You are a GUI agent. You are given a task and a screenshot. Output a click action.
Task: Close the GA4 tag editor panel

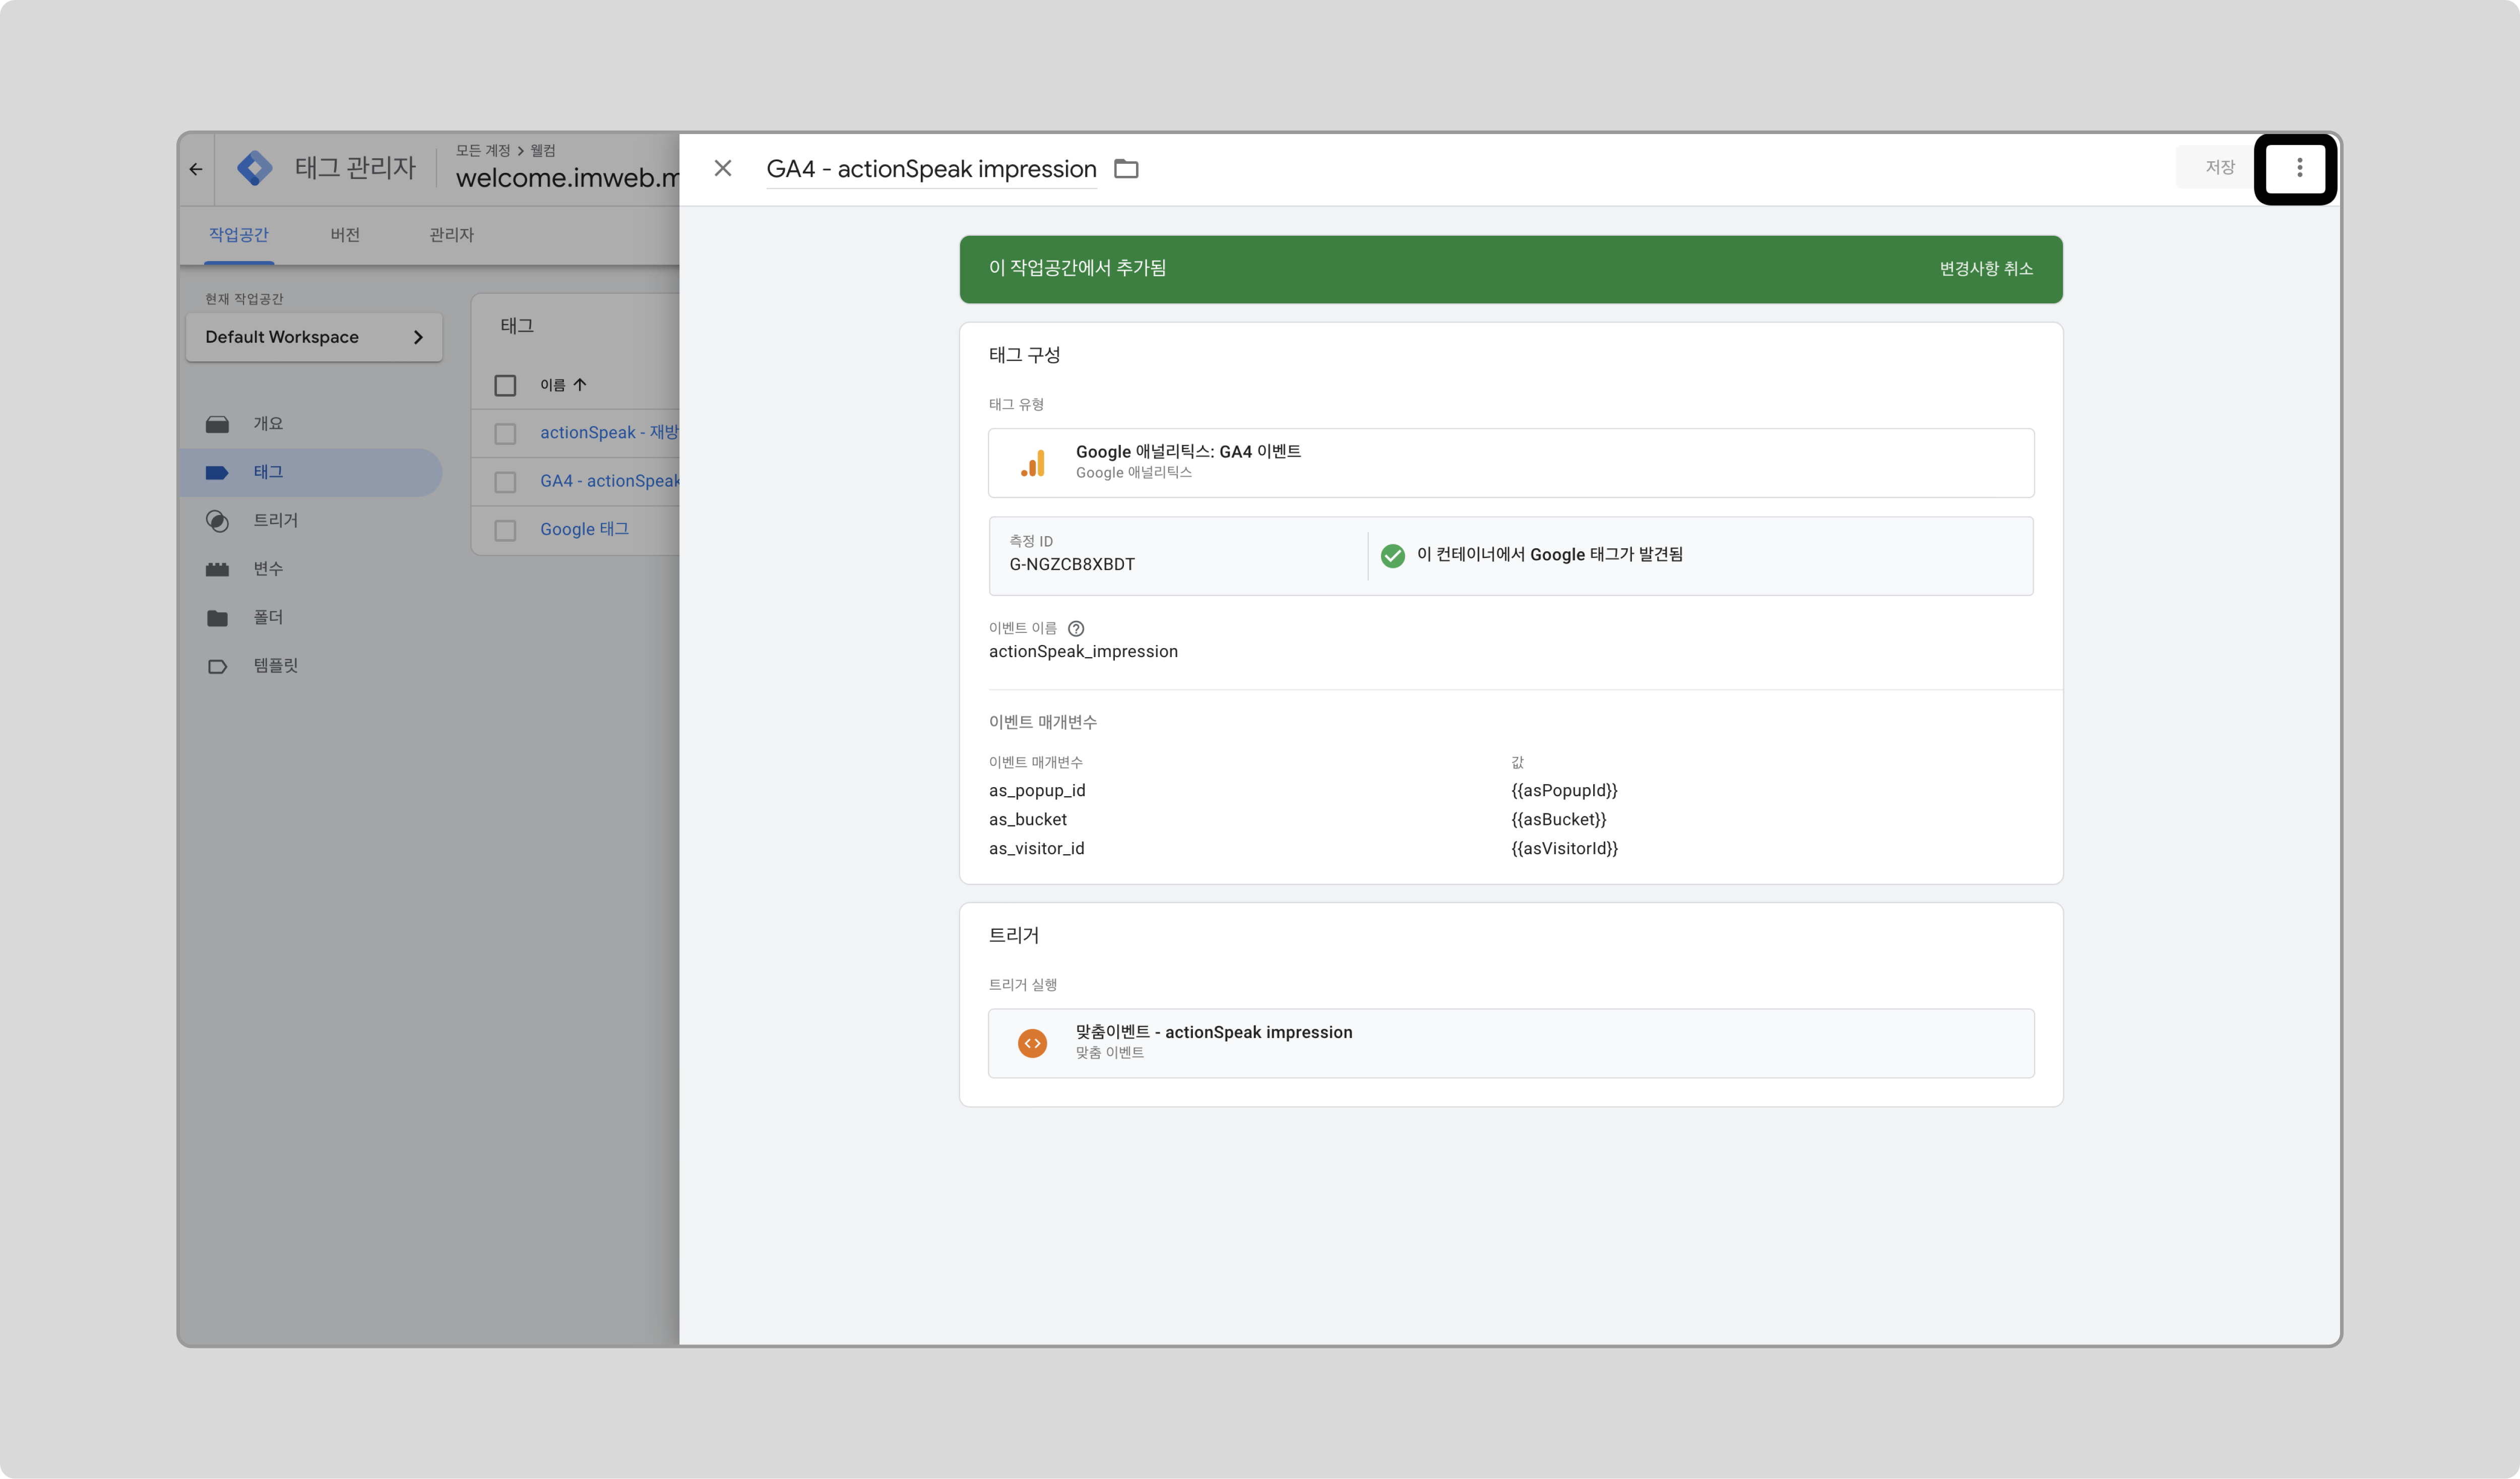tap(723, 168)
